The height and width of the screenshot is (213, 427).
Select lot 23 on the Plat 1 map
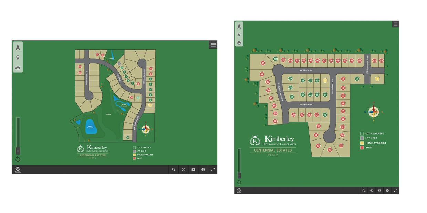128,137
